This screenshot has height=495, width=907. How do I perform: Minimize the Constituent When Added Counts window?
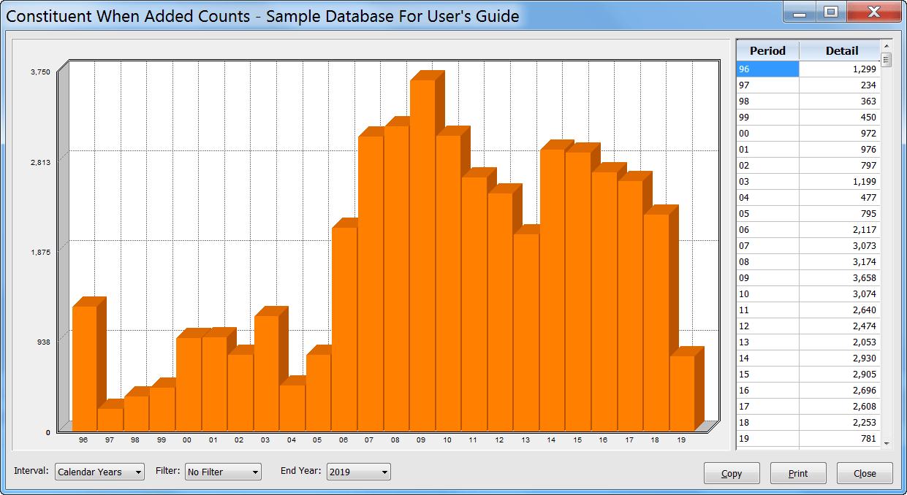[x=800, y=12]
